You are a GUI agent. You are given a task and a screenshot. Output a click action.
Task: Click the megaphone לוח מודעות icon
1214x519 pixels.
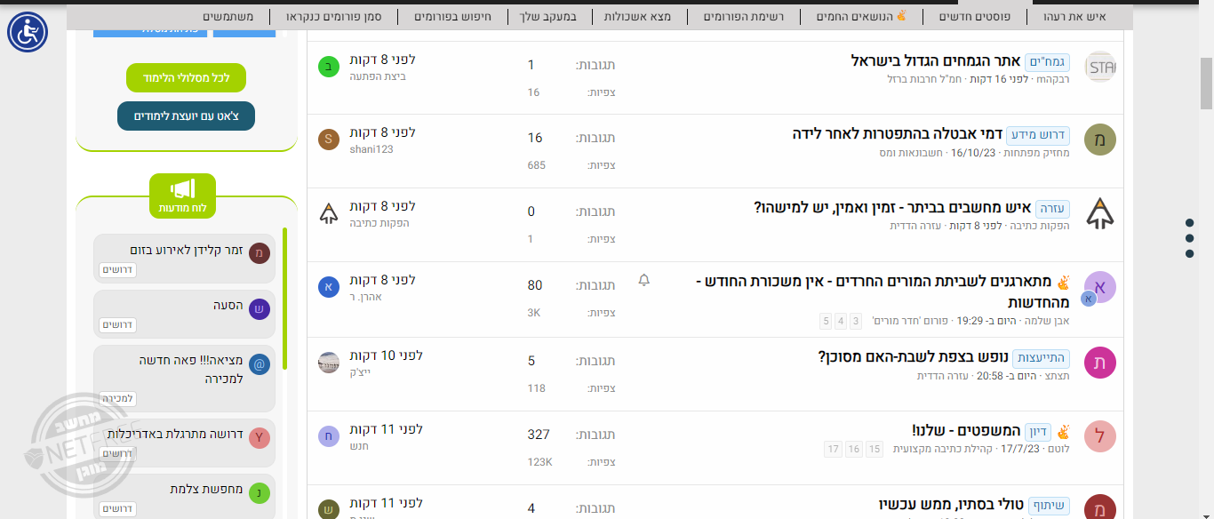tap(182, 190)
